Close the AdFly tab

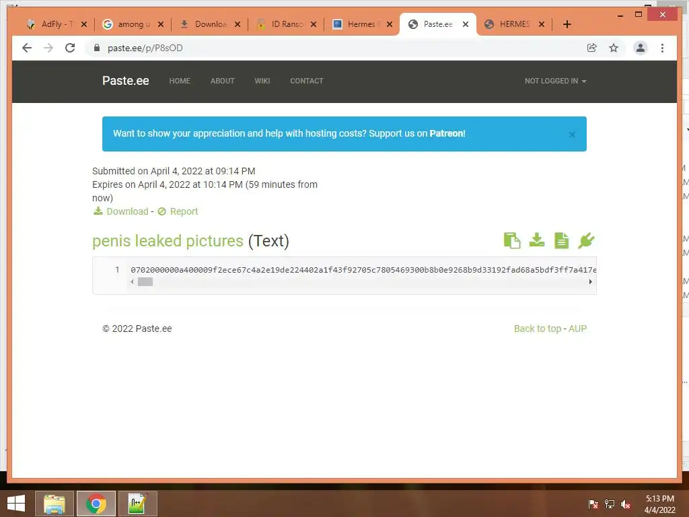tap(84, 24)
